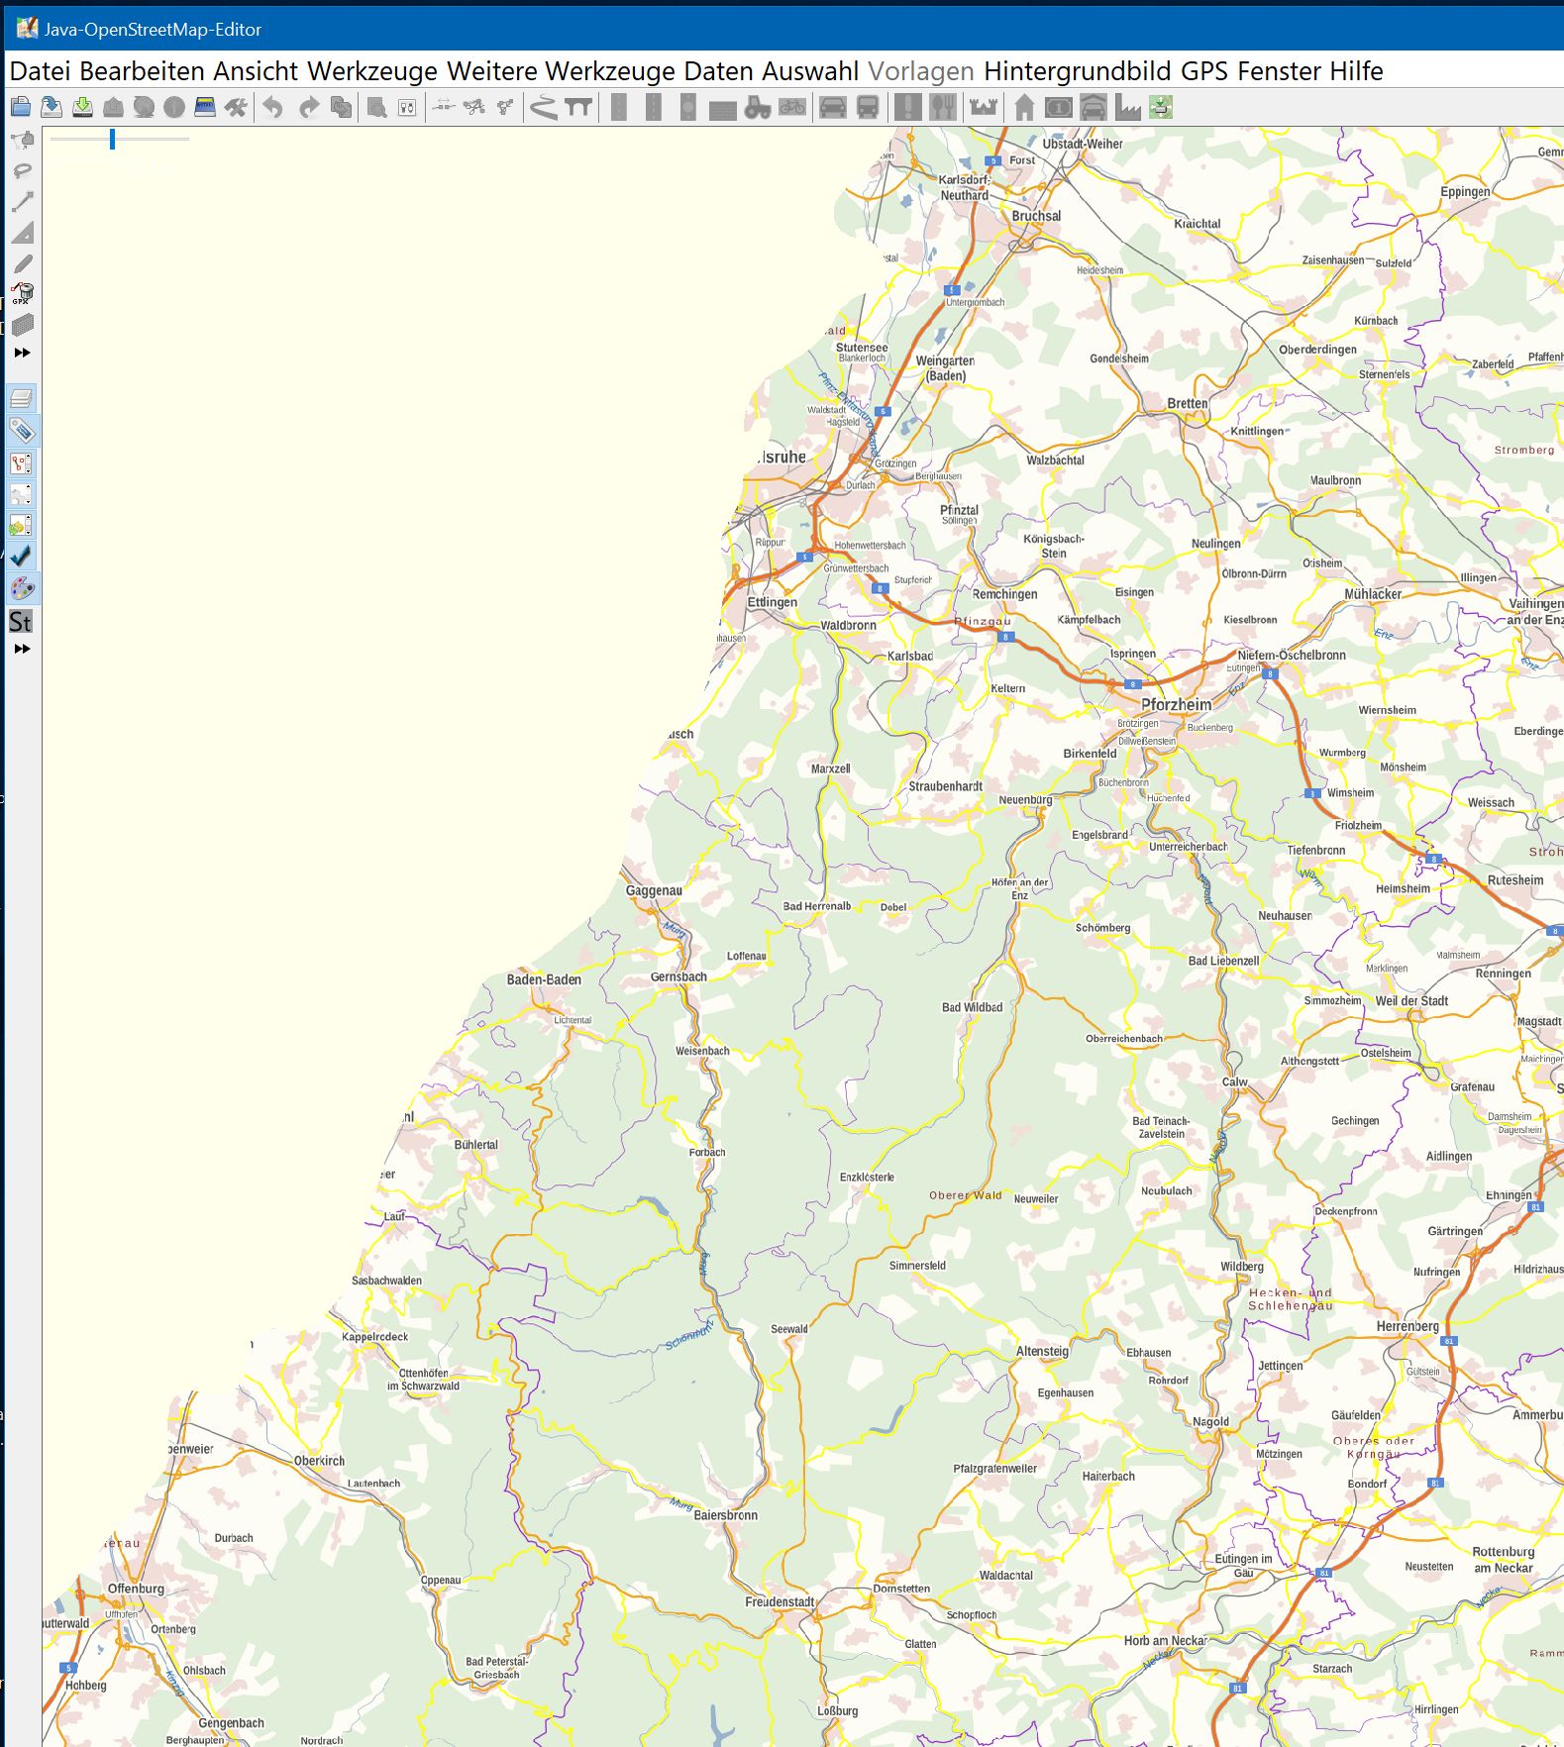Select the tractor preset icon
The width and height of the screenshot is (1564, 1747).
point(758,107)
